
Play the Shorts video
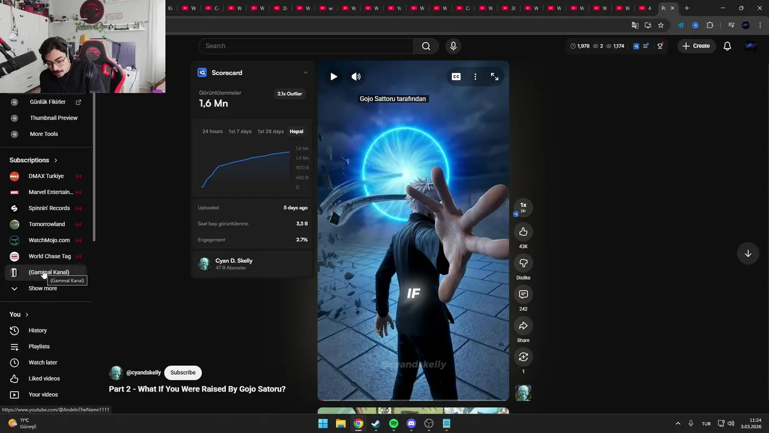333,76
